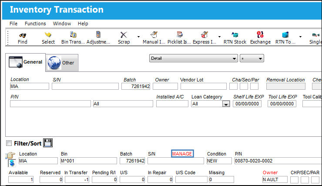Click the Installed A/C field
The width and height of the screenshot is (322, 186).
(x=172, y=104)
